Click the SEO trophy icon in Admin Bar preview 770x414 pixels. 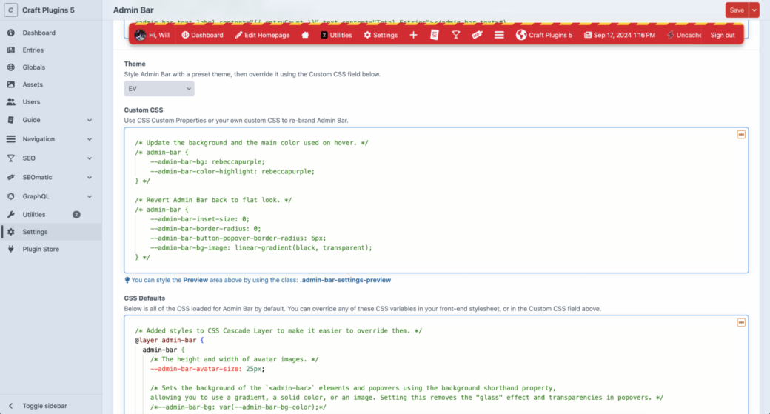[x=456, y=35]
